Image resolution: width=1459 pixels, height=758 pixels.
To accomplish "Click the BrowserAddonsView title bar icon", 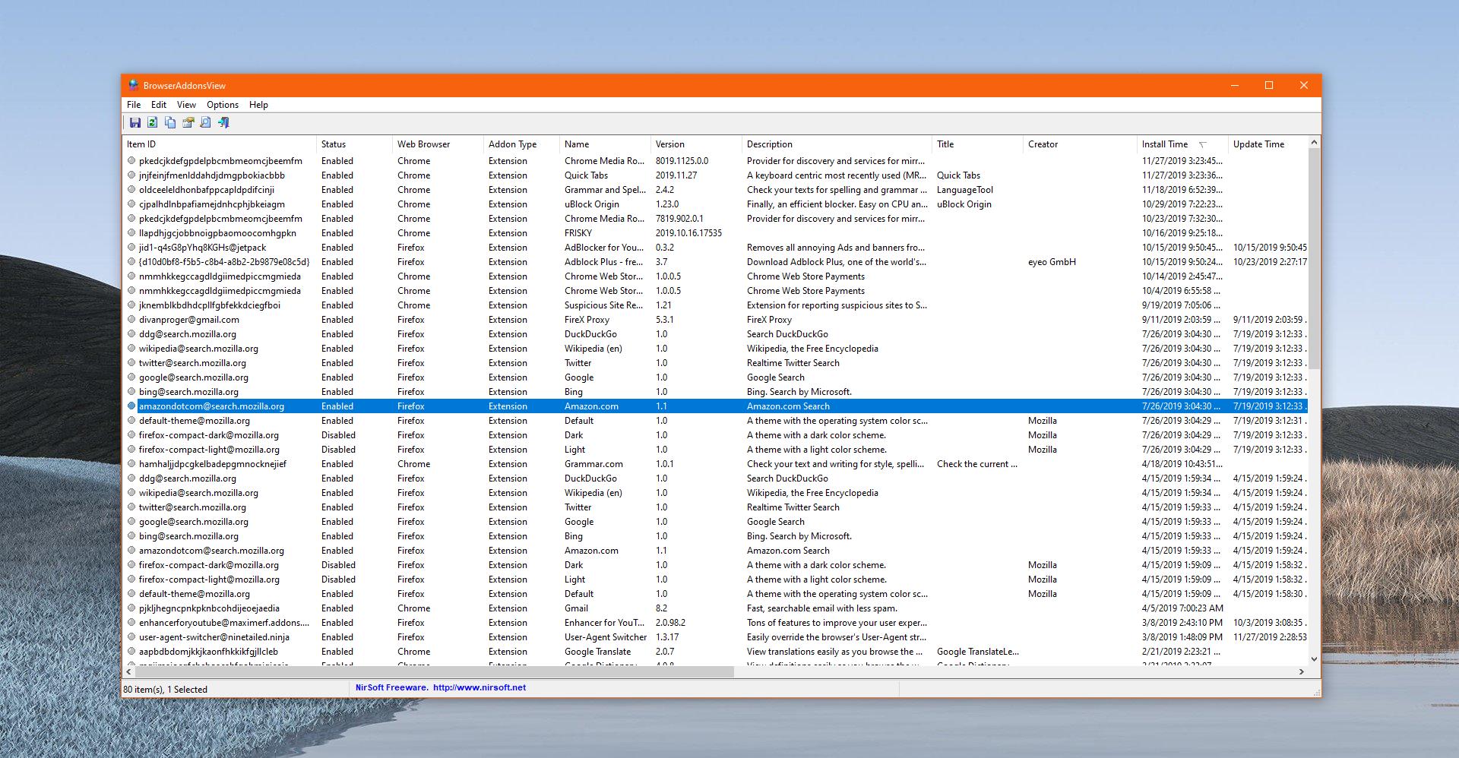I will pos(132,85).
